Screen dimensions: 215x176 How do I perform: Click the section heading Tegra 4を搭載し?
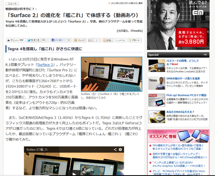click(45, 49)
